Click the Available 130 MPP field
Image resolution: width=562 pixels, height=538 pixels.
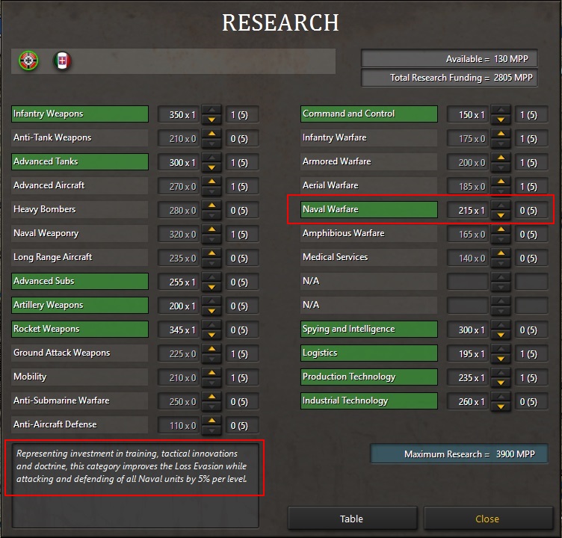pyautogui.click(x=449, y=59)
